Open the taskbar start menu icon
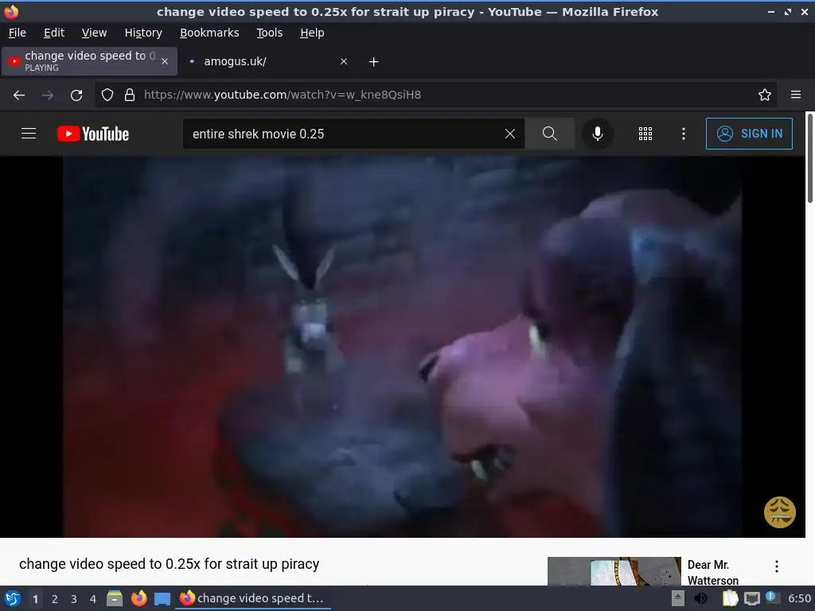This screenshot has height=611, width=815. pyautogui.click(x=13, y=598)
